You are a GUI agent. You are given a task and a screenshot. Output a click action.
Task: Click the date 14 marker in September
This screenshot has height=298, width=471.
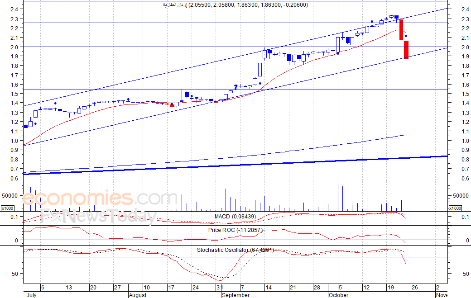click(268, 288)
